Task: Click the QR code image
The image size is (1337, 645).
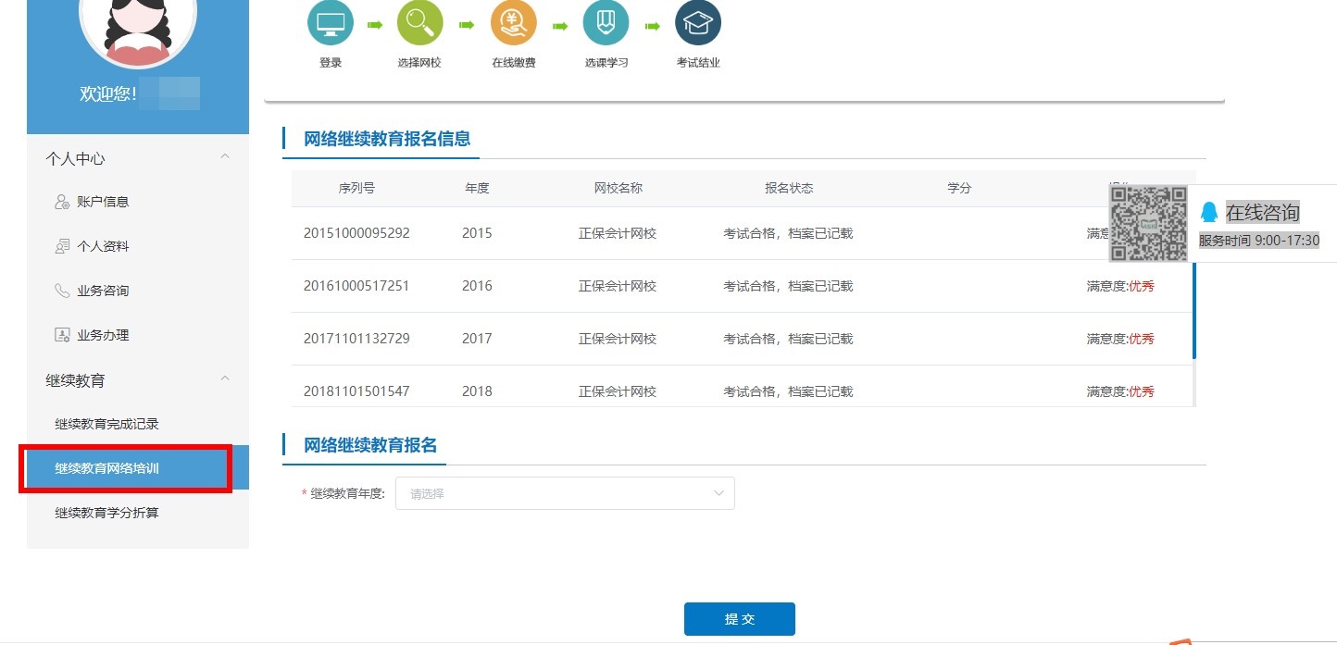Action: tap(1148, 223)
